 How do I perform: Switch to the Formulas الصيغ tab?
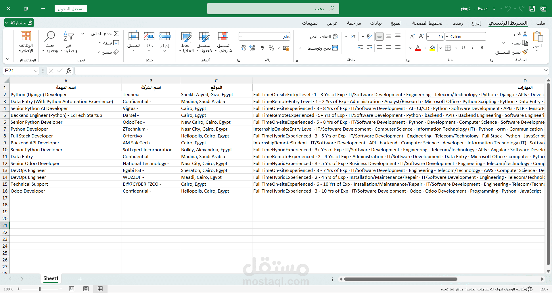coord(396,23)
